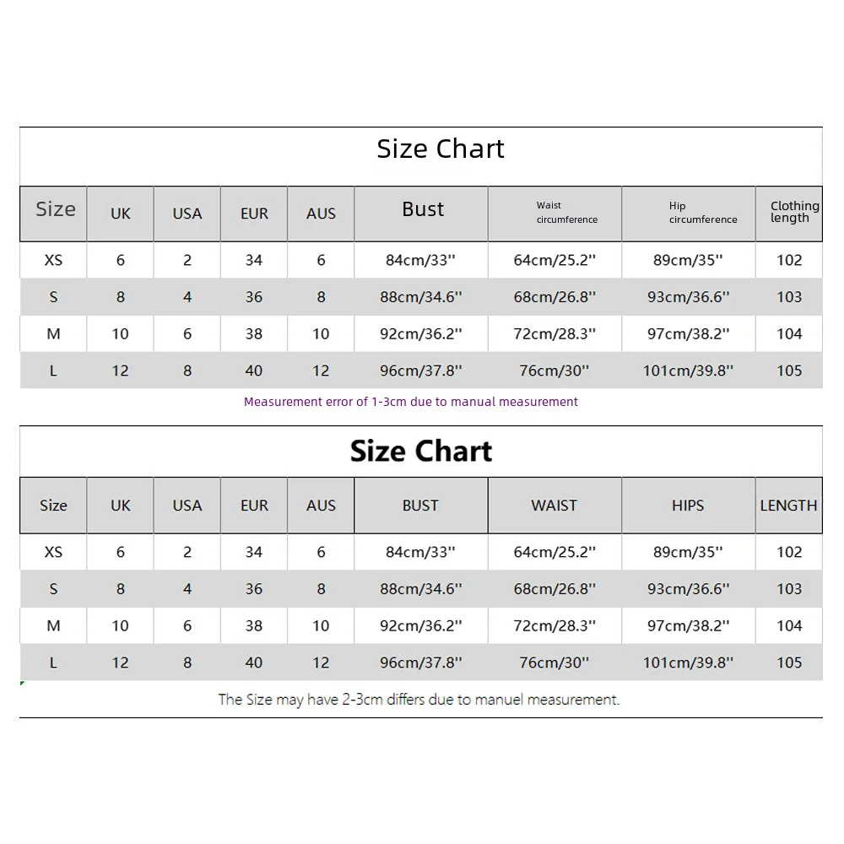Click the M size cell in the lower table

(53, 626)
